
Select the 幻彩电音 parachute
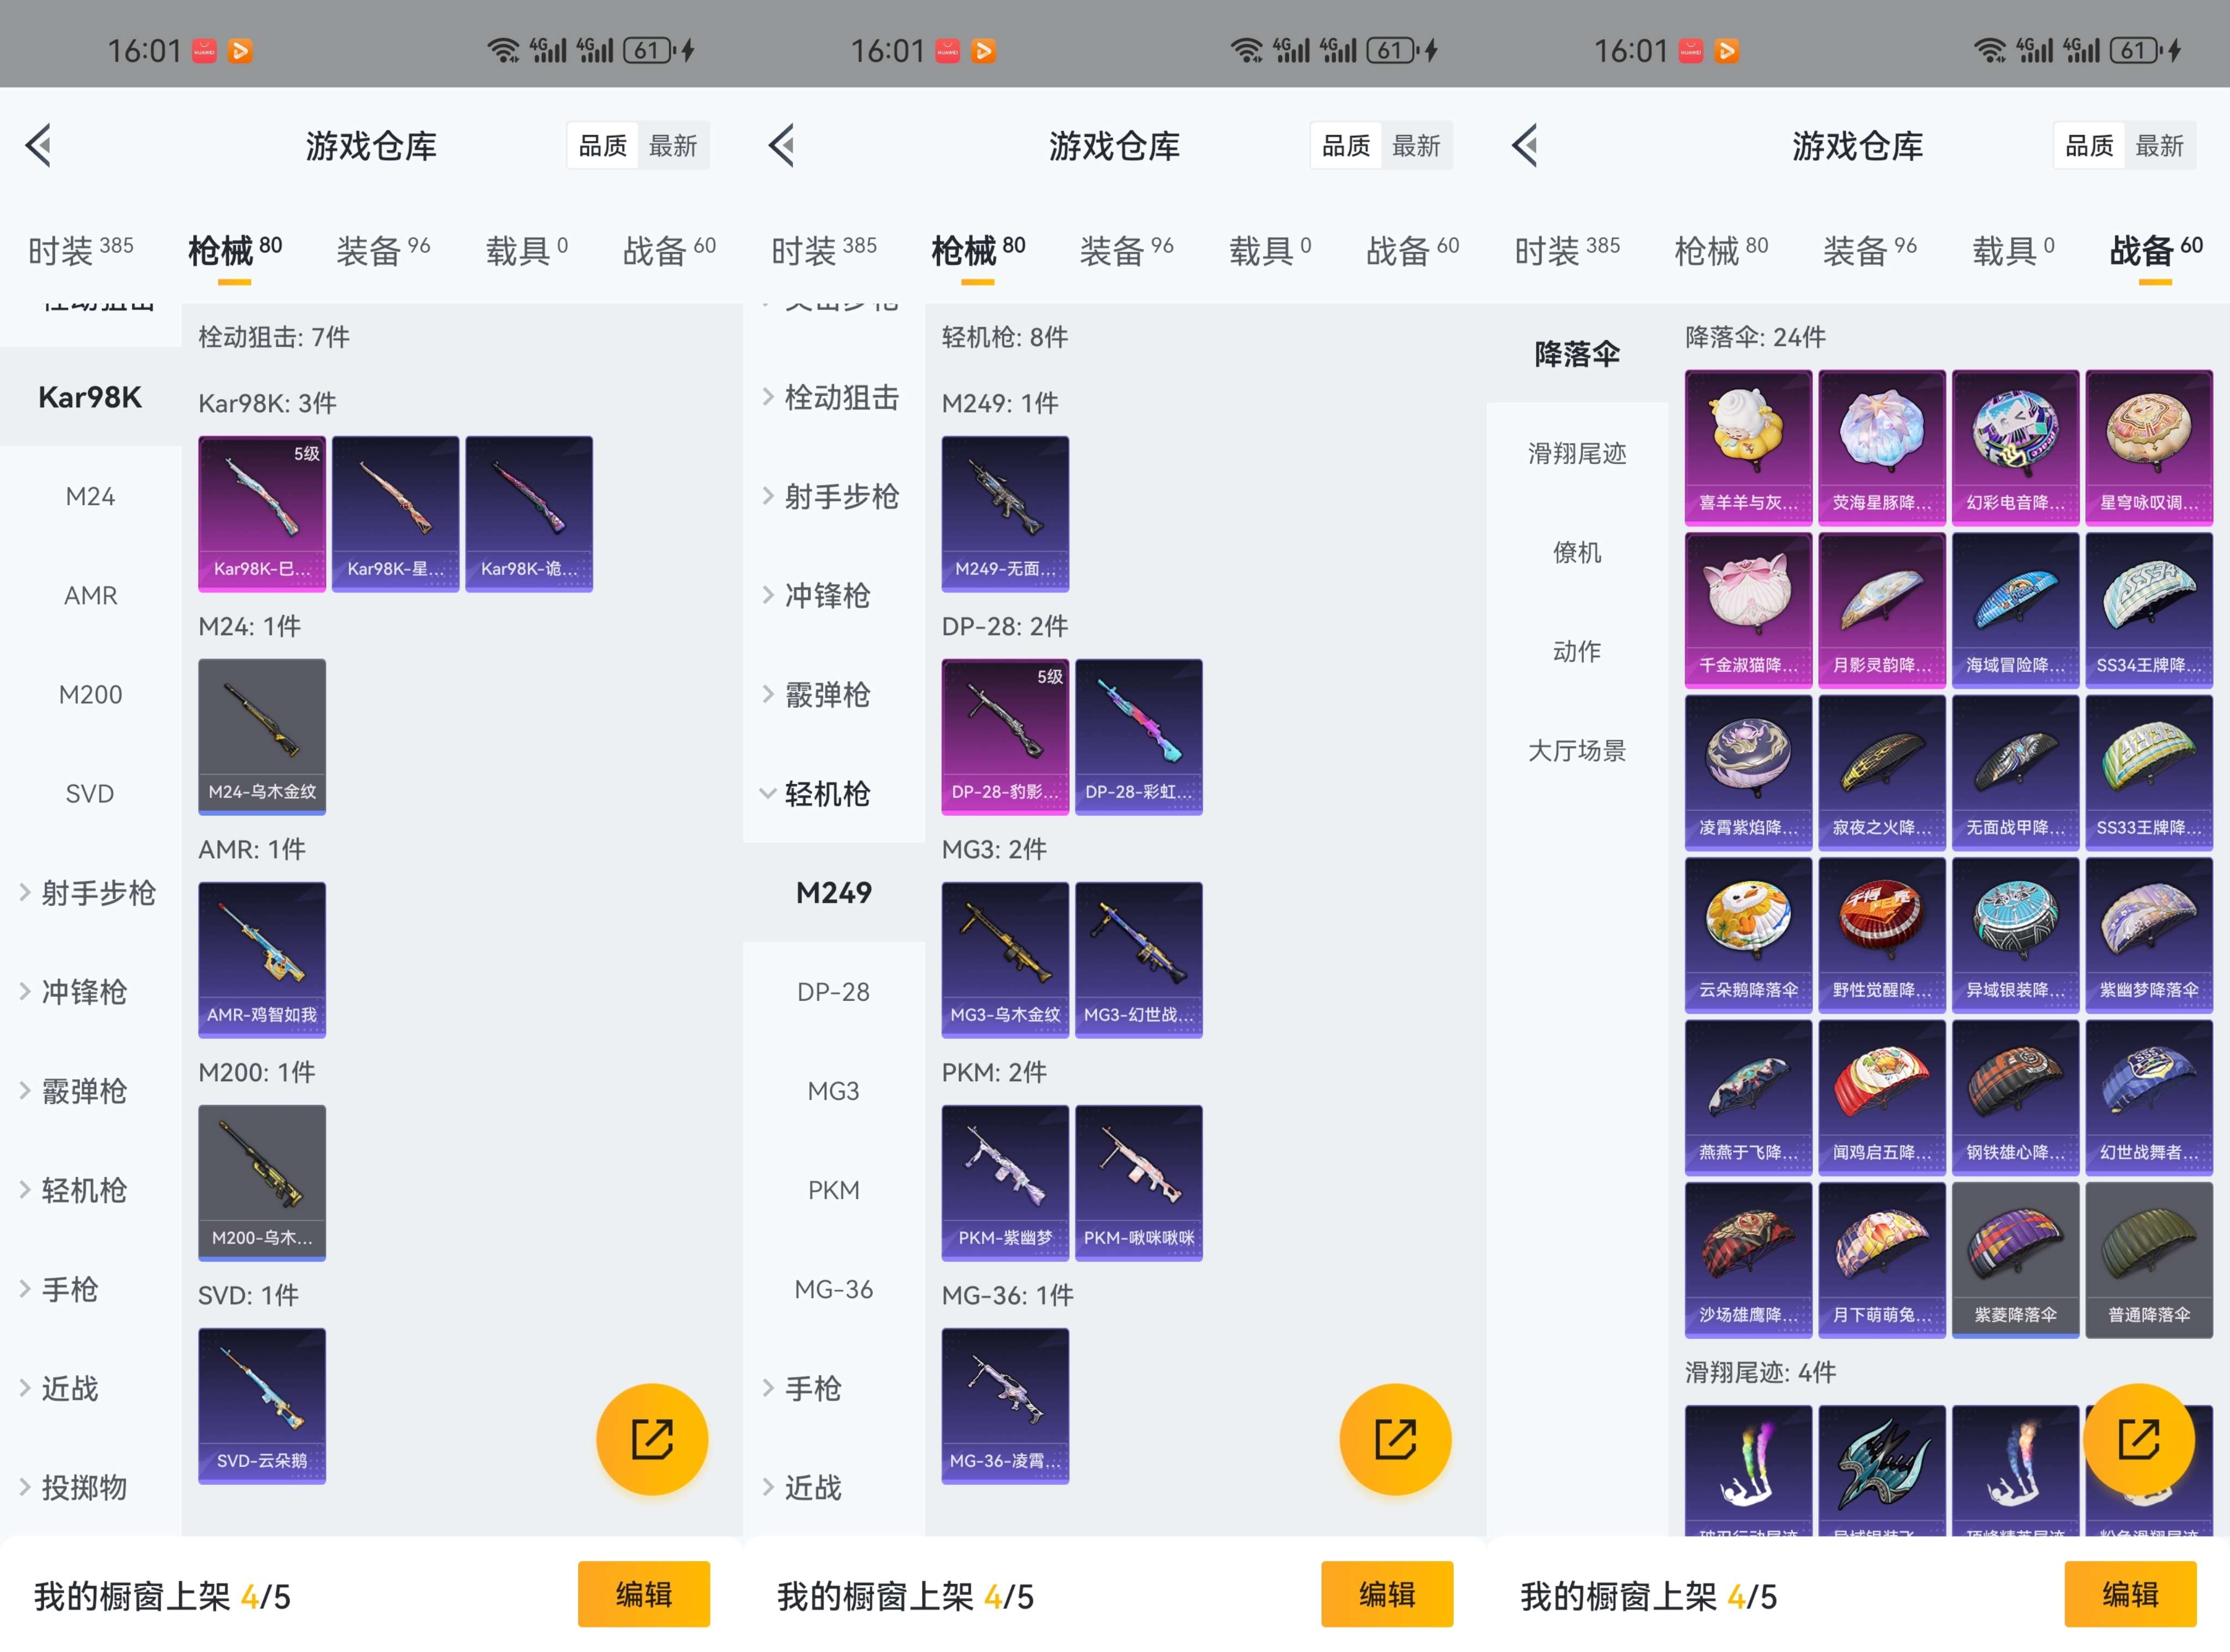[x=2015, y=448]
